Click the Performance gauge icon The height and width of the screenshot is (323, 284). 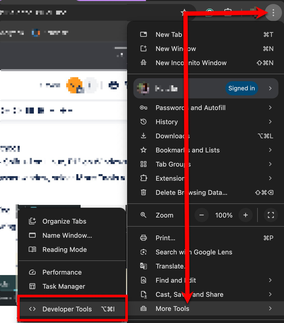[32, 272]
